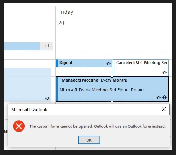
Task: Click recurrence icon on the left-column appointment
Action: coord(48,98)
